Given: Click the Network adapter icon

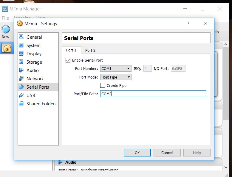Looking at the screenshot, I should click(21, 79).
